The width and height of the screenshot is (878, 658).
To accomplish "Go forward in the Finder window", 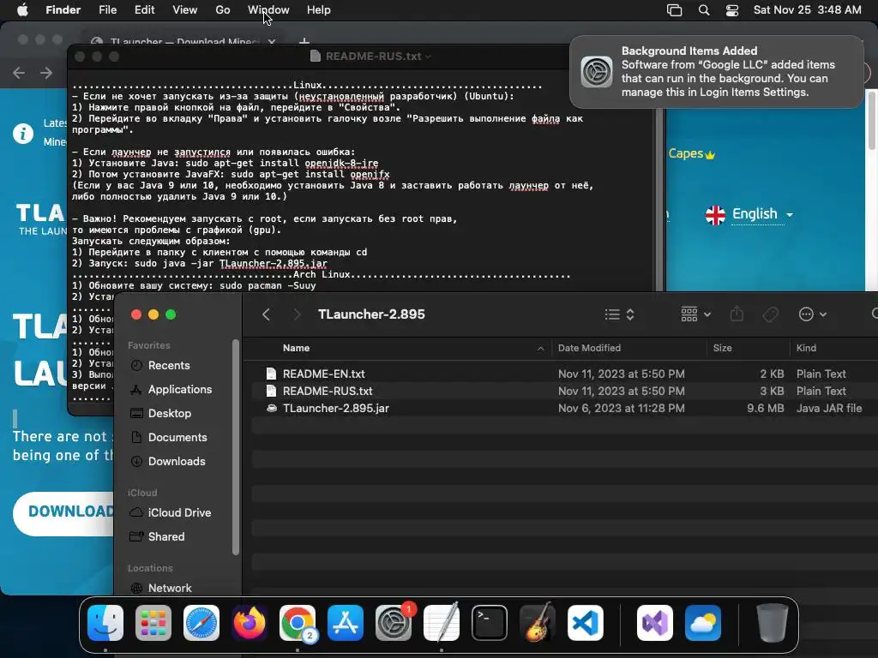I will click(297, 314).
